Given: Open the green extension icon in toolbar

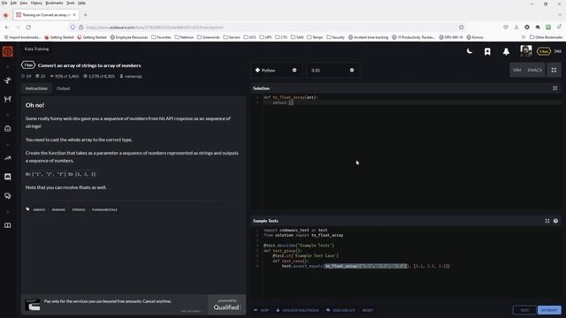Looking at the screenshot, I should [548, 27].
